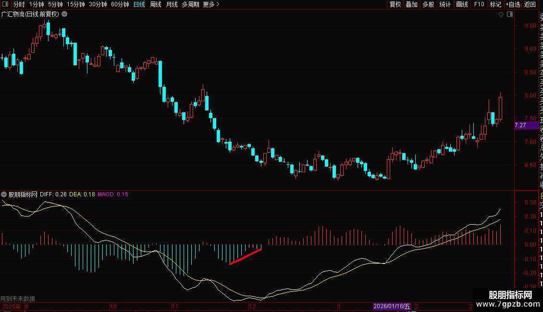The image size is (543, 312).
Task: Click the 返回 back button
Action: click(530, 4)
